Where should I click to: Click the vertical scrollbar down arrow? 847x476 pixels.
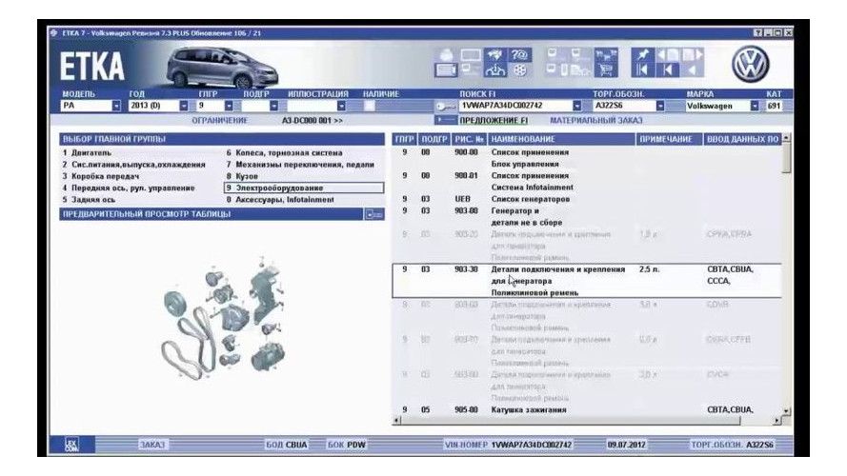pos(787,411)
